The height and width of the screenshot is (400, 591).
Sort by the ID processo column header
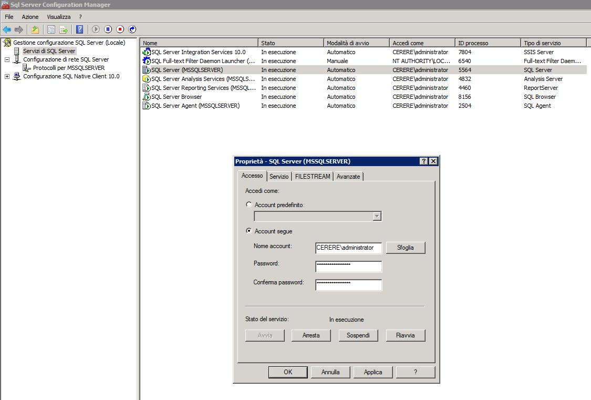click(488, 43)
